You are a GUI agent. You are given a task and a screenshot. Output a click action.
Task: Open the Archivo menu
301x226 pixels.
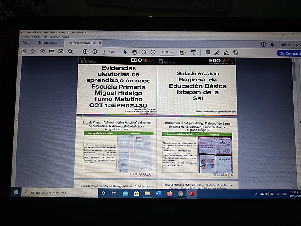25,37
